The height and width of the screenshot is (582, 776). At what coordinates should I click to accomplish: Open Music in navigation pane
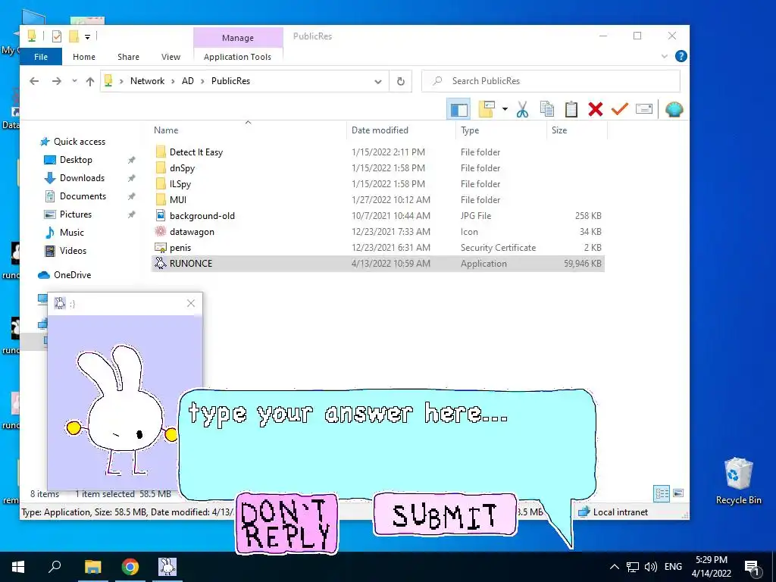[72, 233]
